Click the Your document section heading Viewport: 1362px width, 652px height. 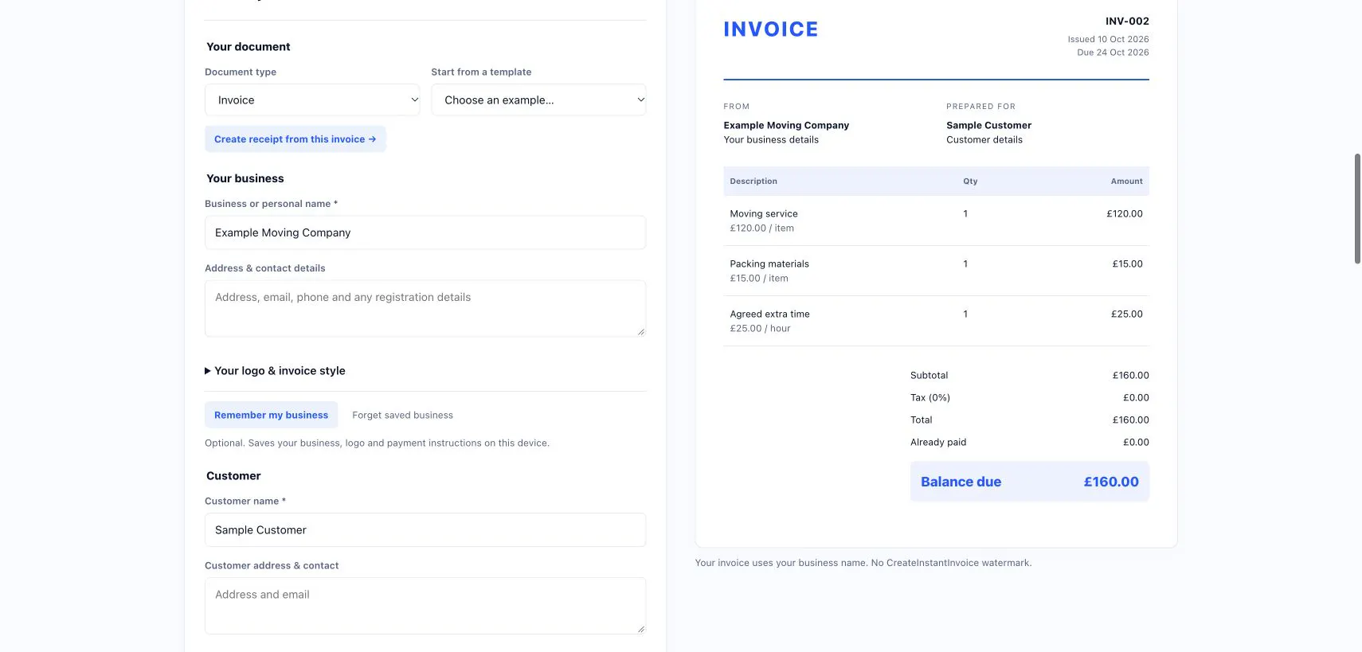[249, 47]
